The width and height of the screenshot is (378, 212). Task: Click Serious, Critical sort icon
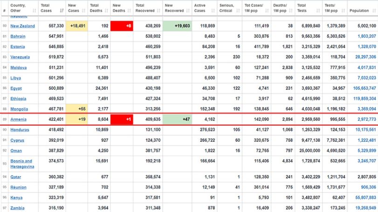(238, 11)
